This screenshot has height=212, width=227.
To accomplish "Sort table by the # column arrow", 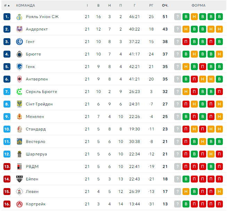I will pos(7,6).
